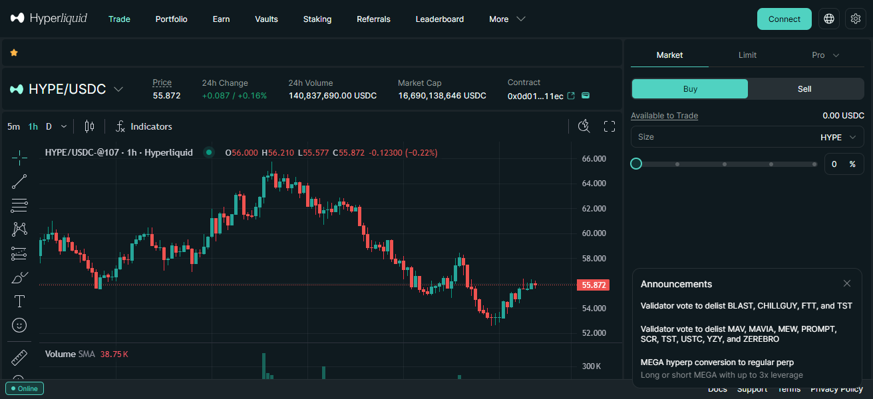Open the language globe icon

(829, 19)
